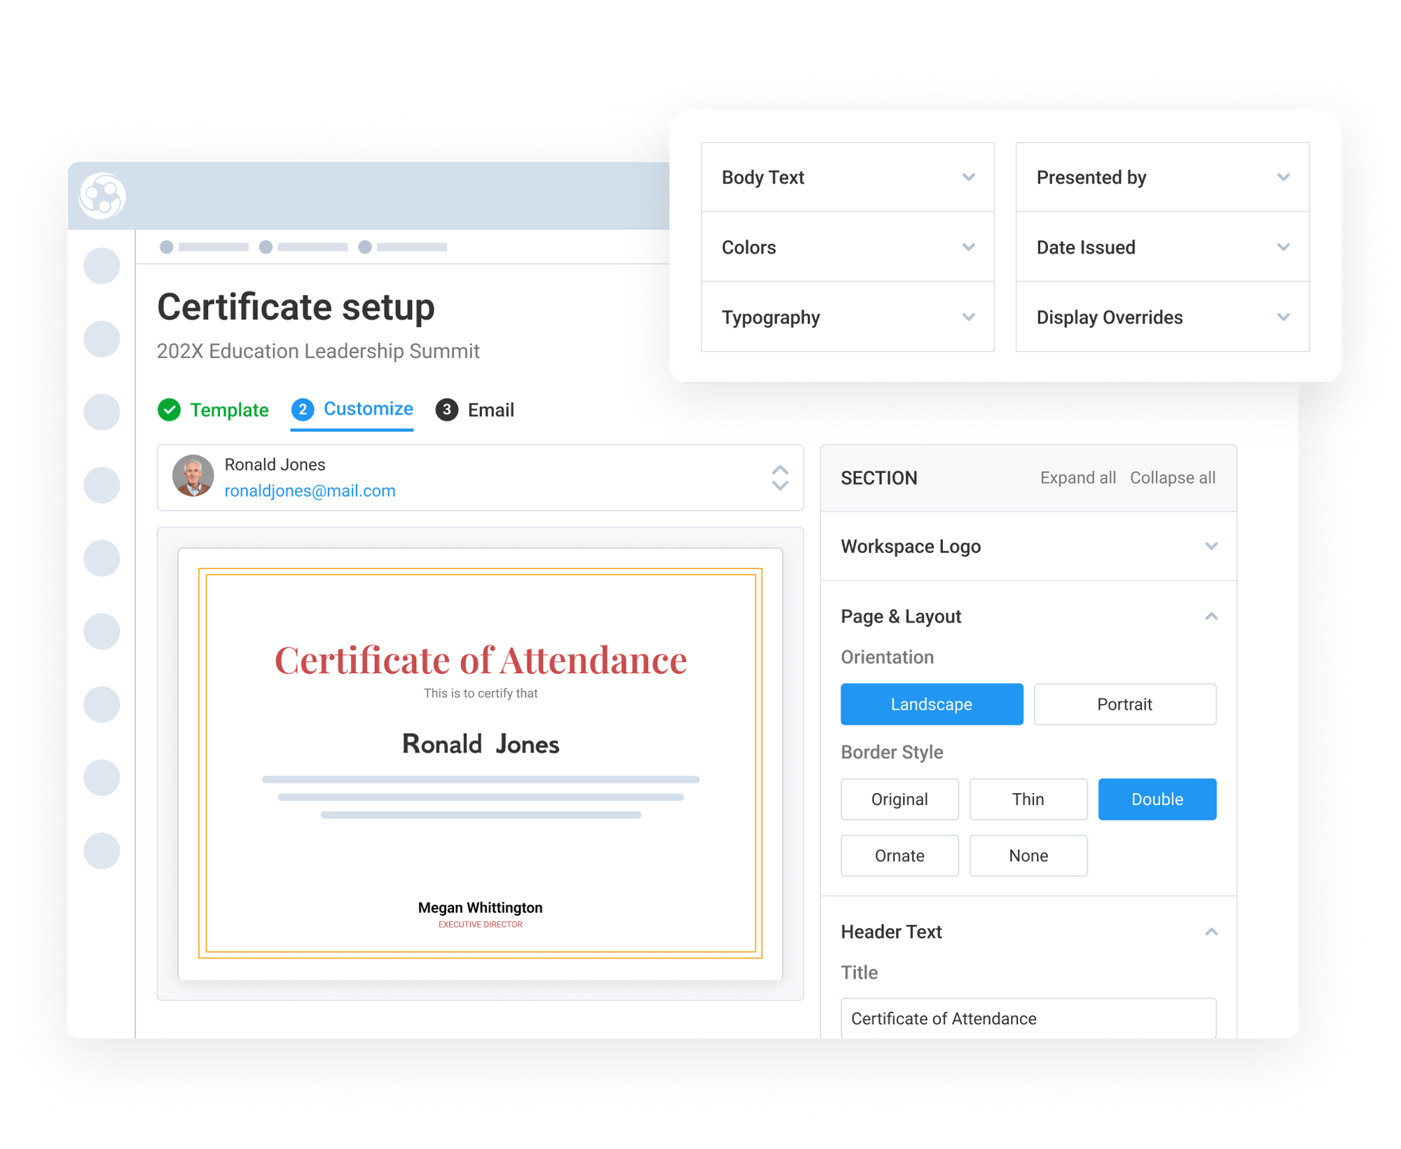Viewport: 1401px width, 1149px height.
Task: Click the Title input field
Action: coord(1028,1018)
